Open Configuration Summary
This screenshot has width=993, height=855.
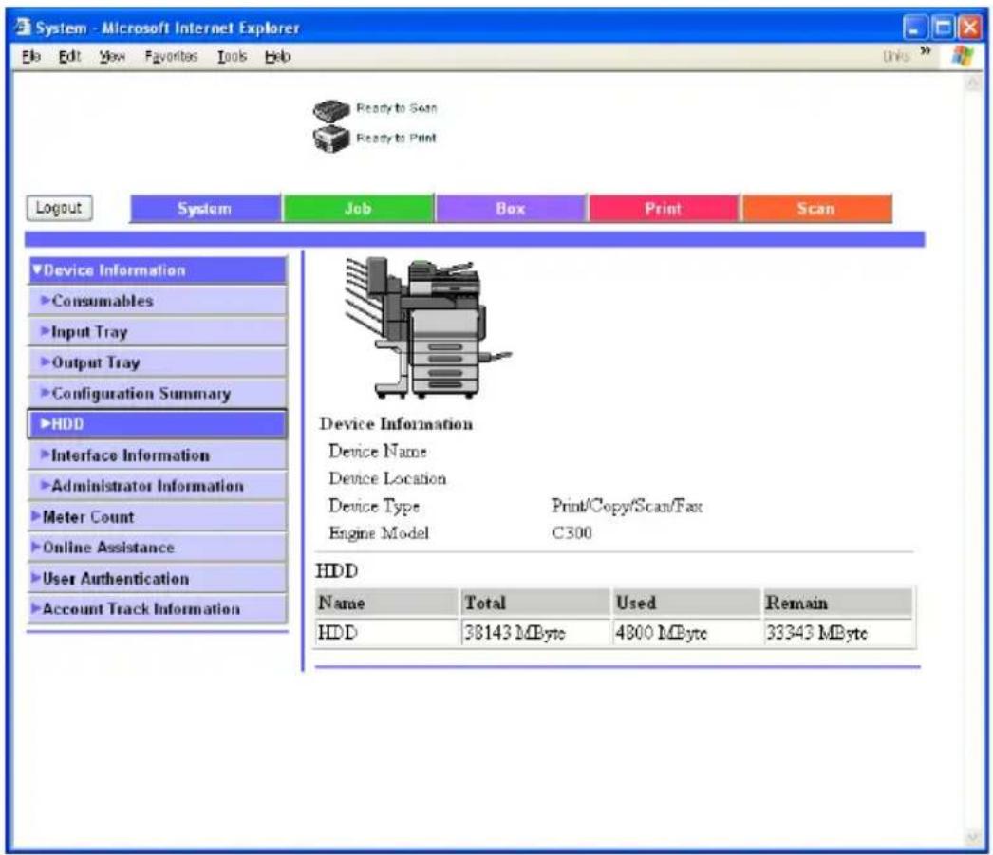157,394
